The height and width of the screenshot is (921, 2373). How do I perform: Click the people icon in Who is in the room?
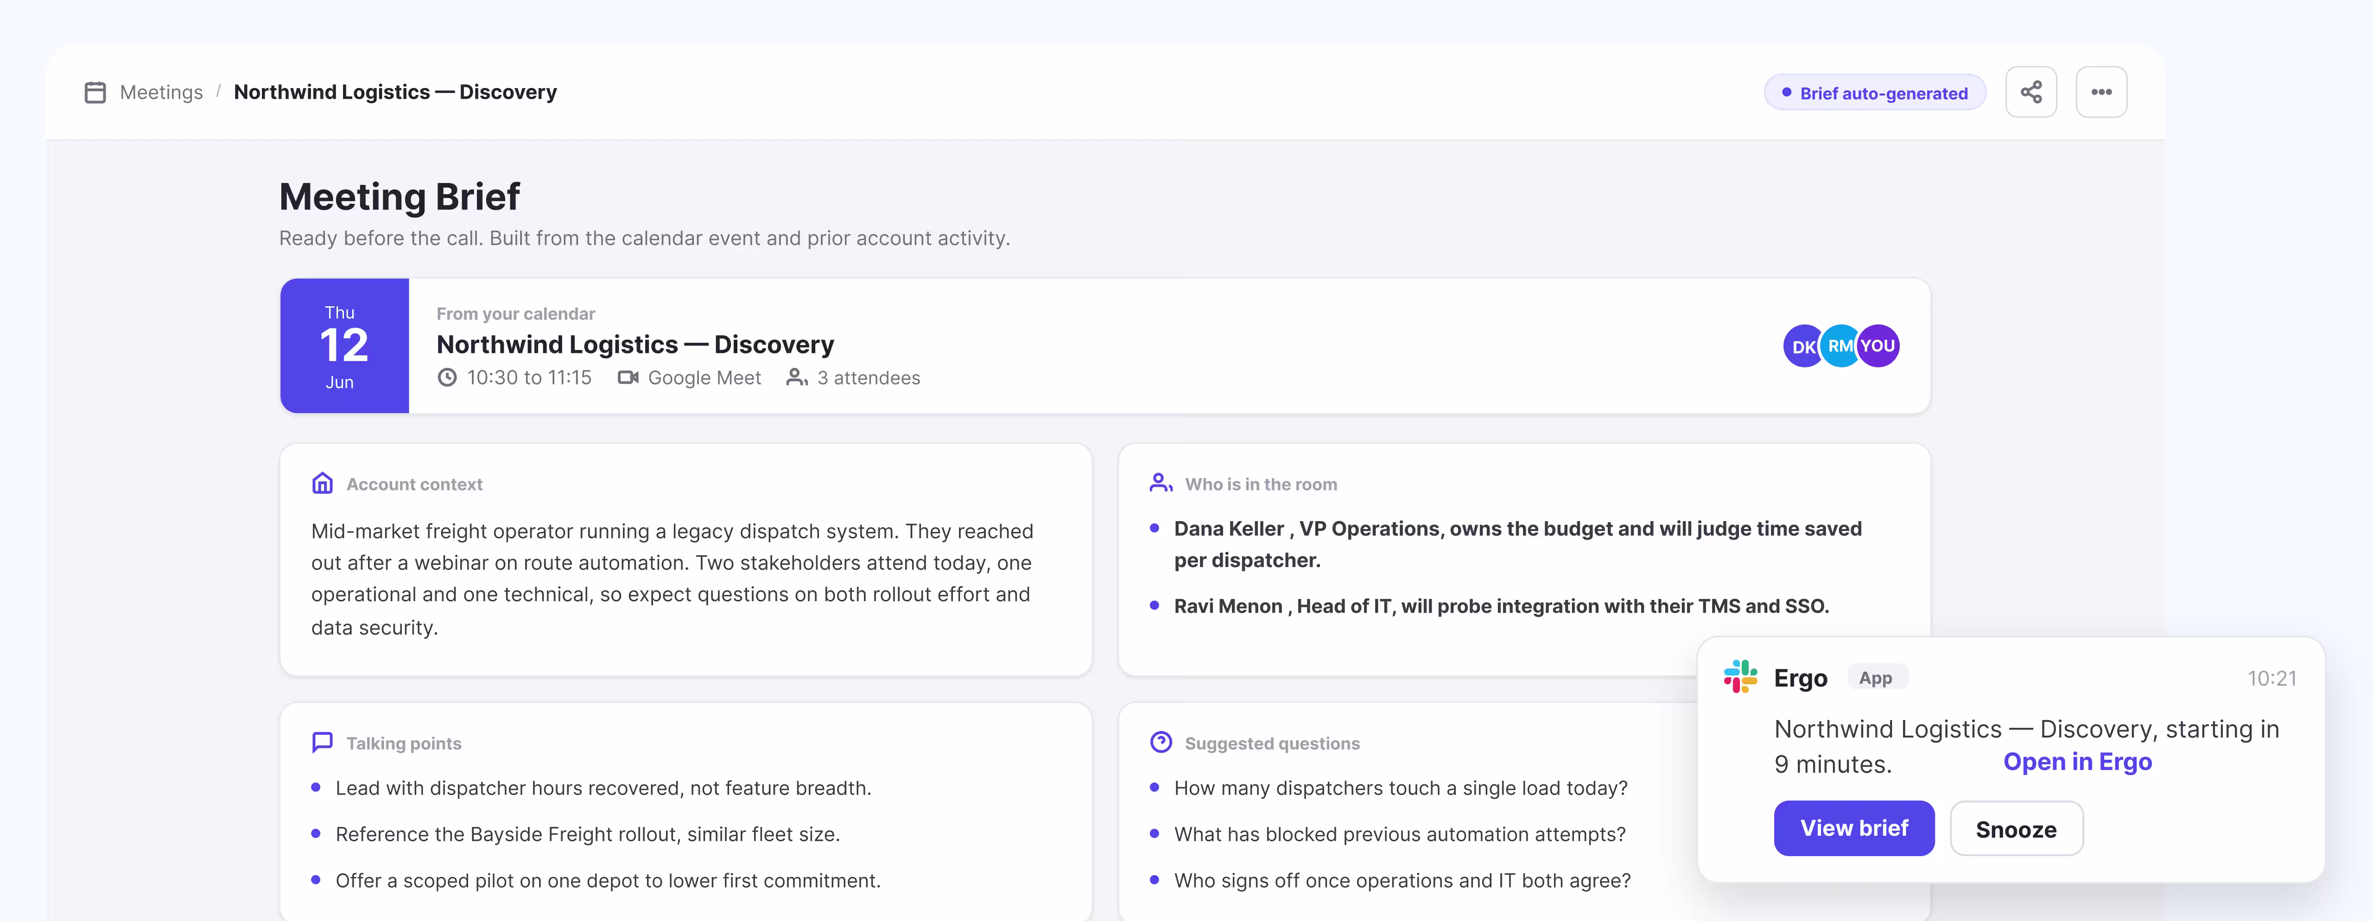click(x=1161, y=484)
